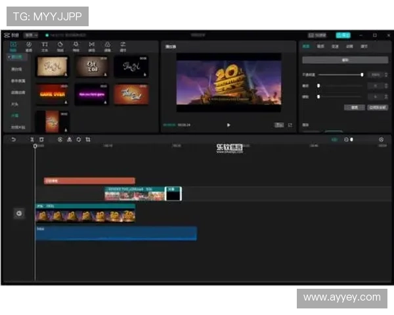Click the undo arrow in timeline toolbar

(x=13, y=139)
